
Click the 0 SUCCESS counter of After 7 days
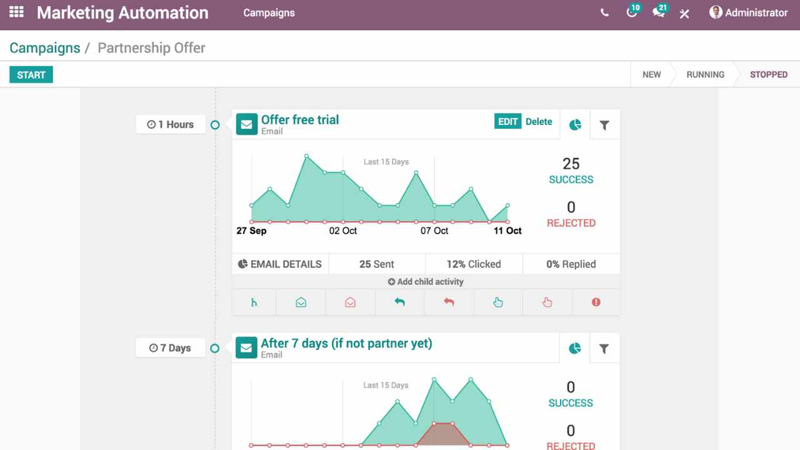tap(571, 394)
